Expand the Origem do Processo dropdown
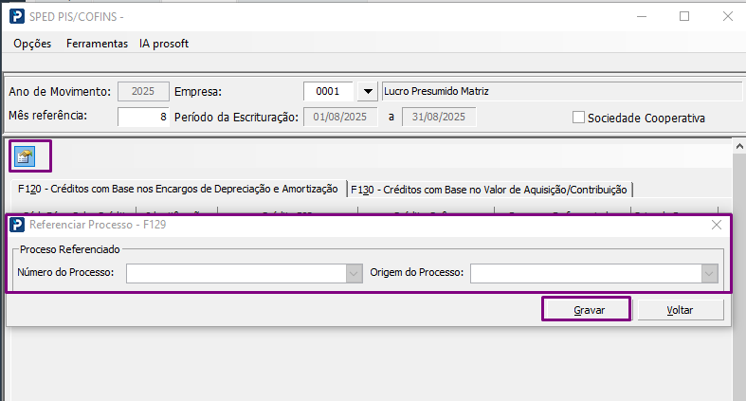Image resolution: width=746 pixels, height=401 pixels. pos(709,274)
